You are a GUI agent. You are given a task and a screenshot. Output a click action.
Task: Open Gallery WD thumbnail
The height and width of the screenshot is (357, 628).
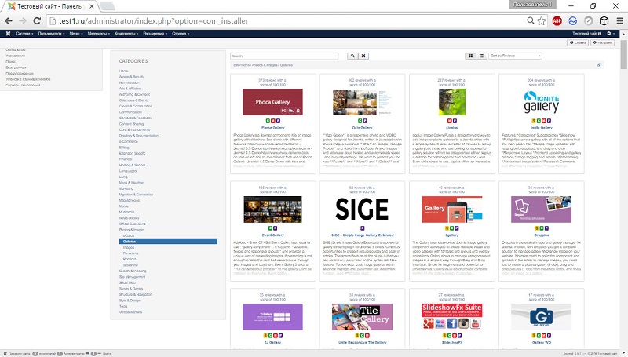pos(542,316)
